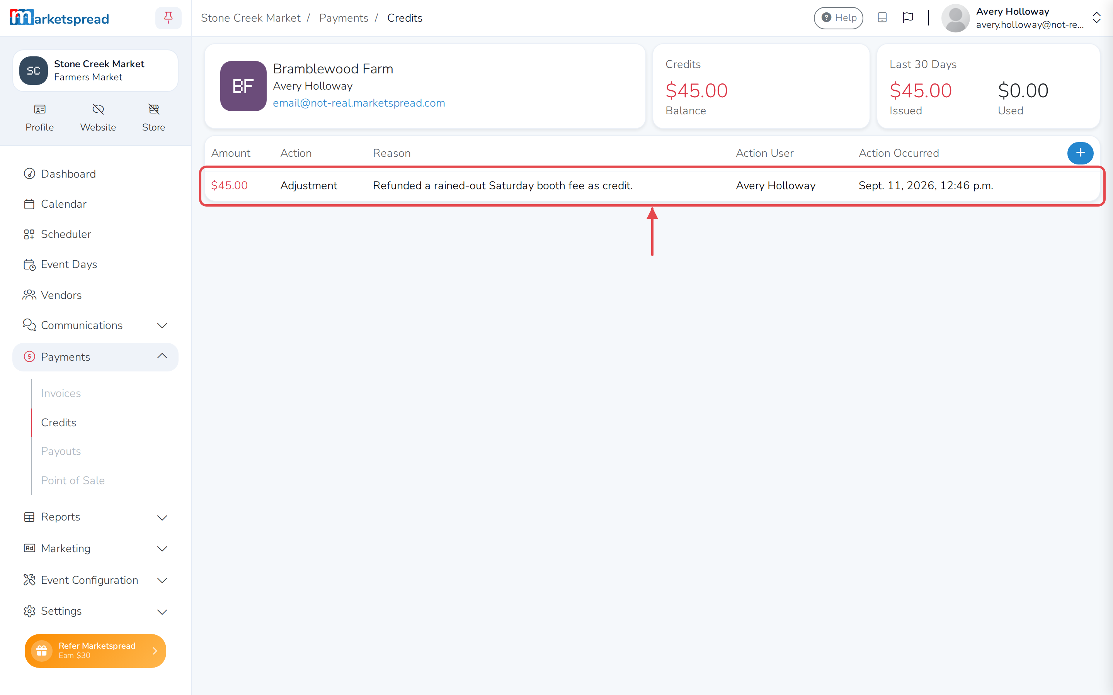Click Stone Creek Market breadcrumb

tap(251, 18)
